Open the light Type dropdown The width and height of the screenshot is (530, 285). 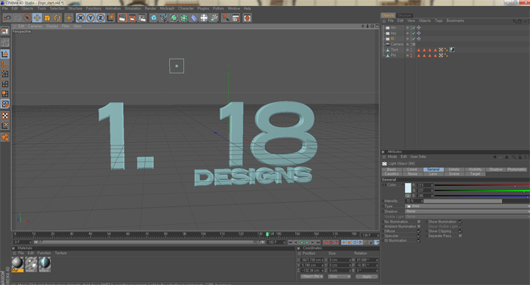tap(467, 206)
